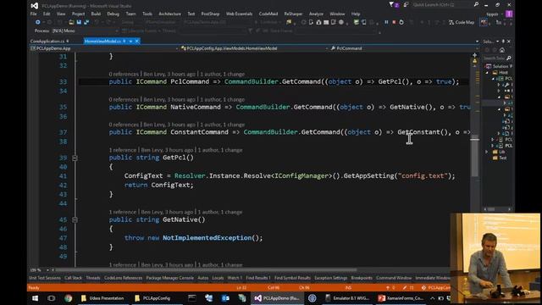Click the editor horizontal scrollbar
Image resolution: width=542 pixels, height=305 pixels.
point(206,269)
